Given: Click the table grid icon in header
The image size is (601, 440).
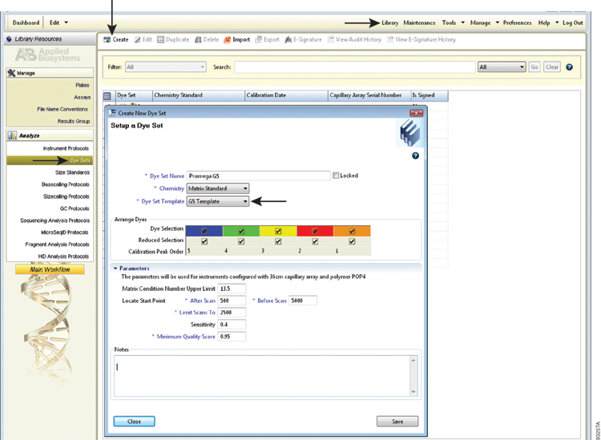Looking at the screenshot, I should pos(107,96).
